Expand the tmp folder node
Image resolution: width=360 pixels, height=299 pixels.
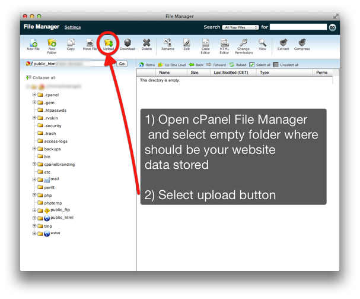point(34,226)
